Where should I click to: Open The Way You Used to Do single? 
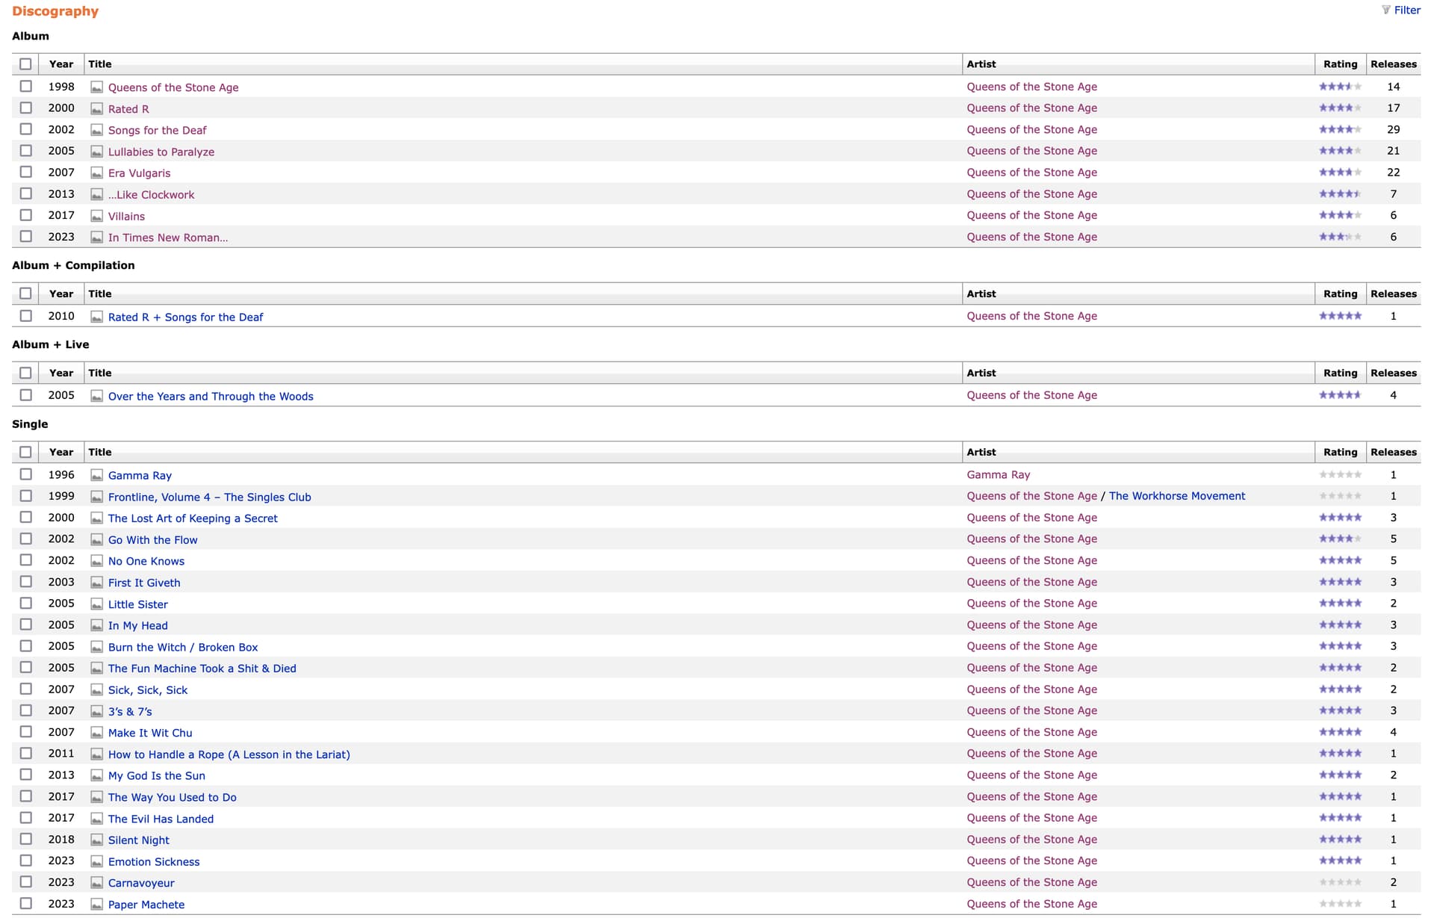pyautogui.click(x=173, y=798)
